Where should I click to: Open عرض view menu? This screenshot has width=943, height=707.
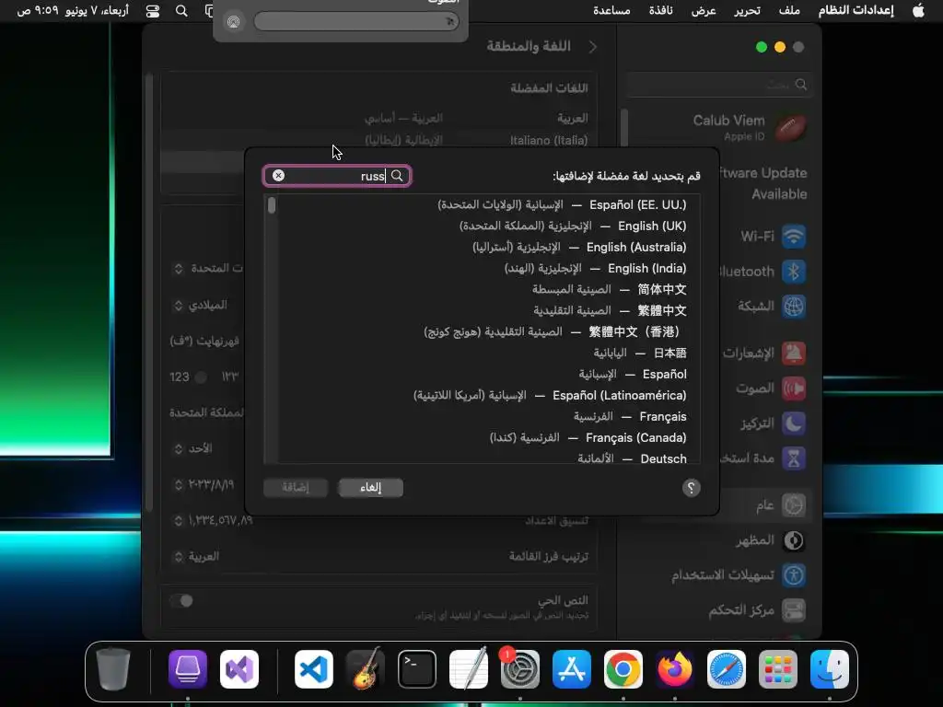tap(704, 11)
